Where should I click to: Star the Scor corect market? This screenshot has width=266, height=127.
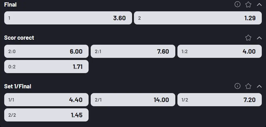tap(248, 38)
